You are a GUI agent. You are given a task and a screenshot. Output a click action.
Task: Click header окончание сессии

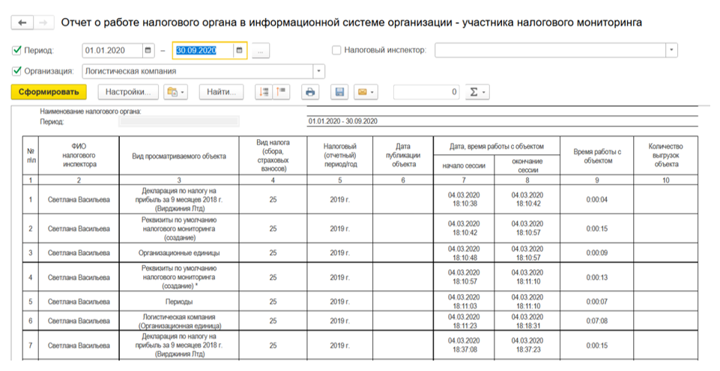coord(527,165)
